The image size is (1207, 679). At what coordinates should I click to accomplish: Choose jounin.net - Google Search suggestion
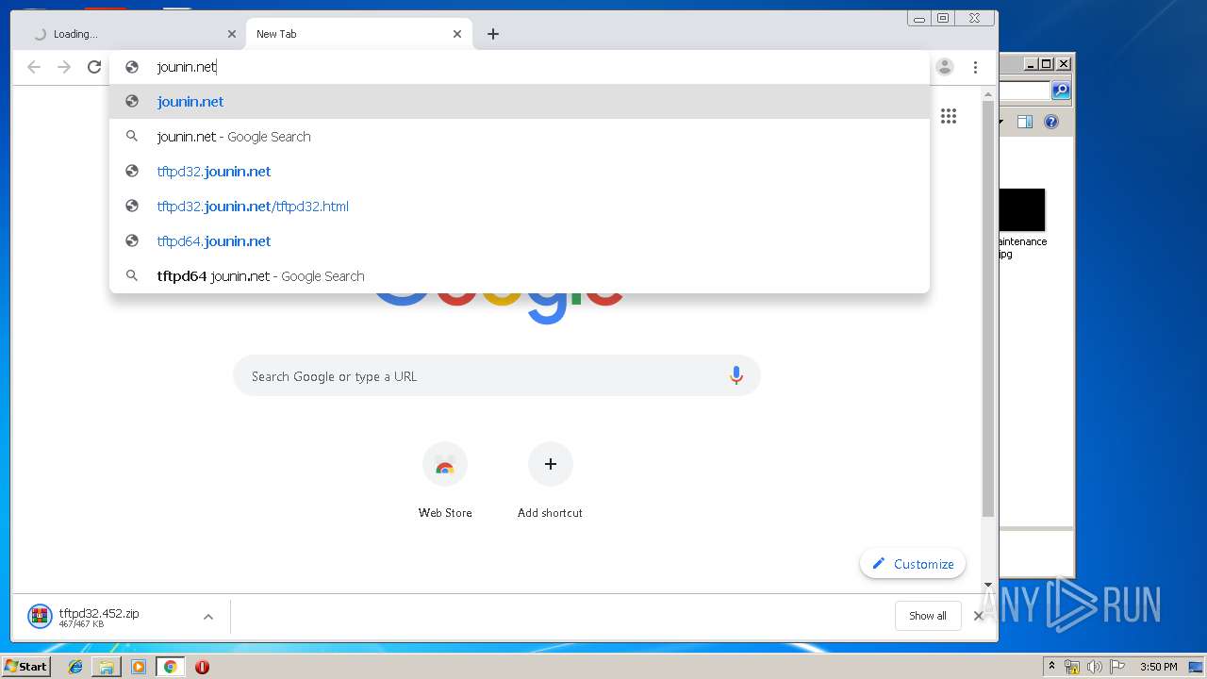click(520, 137)
